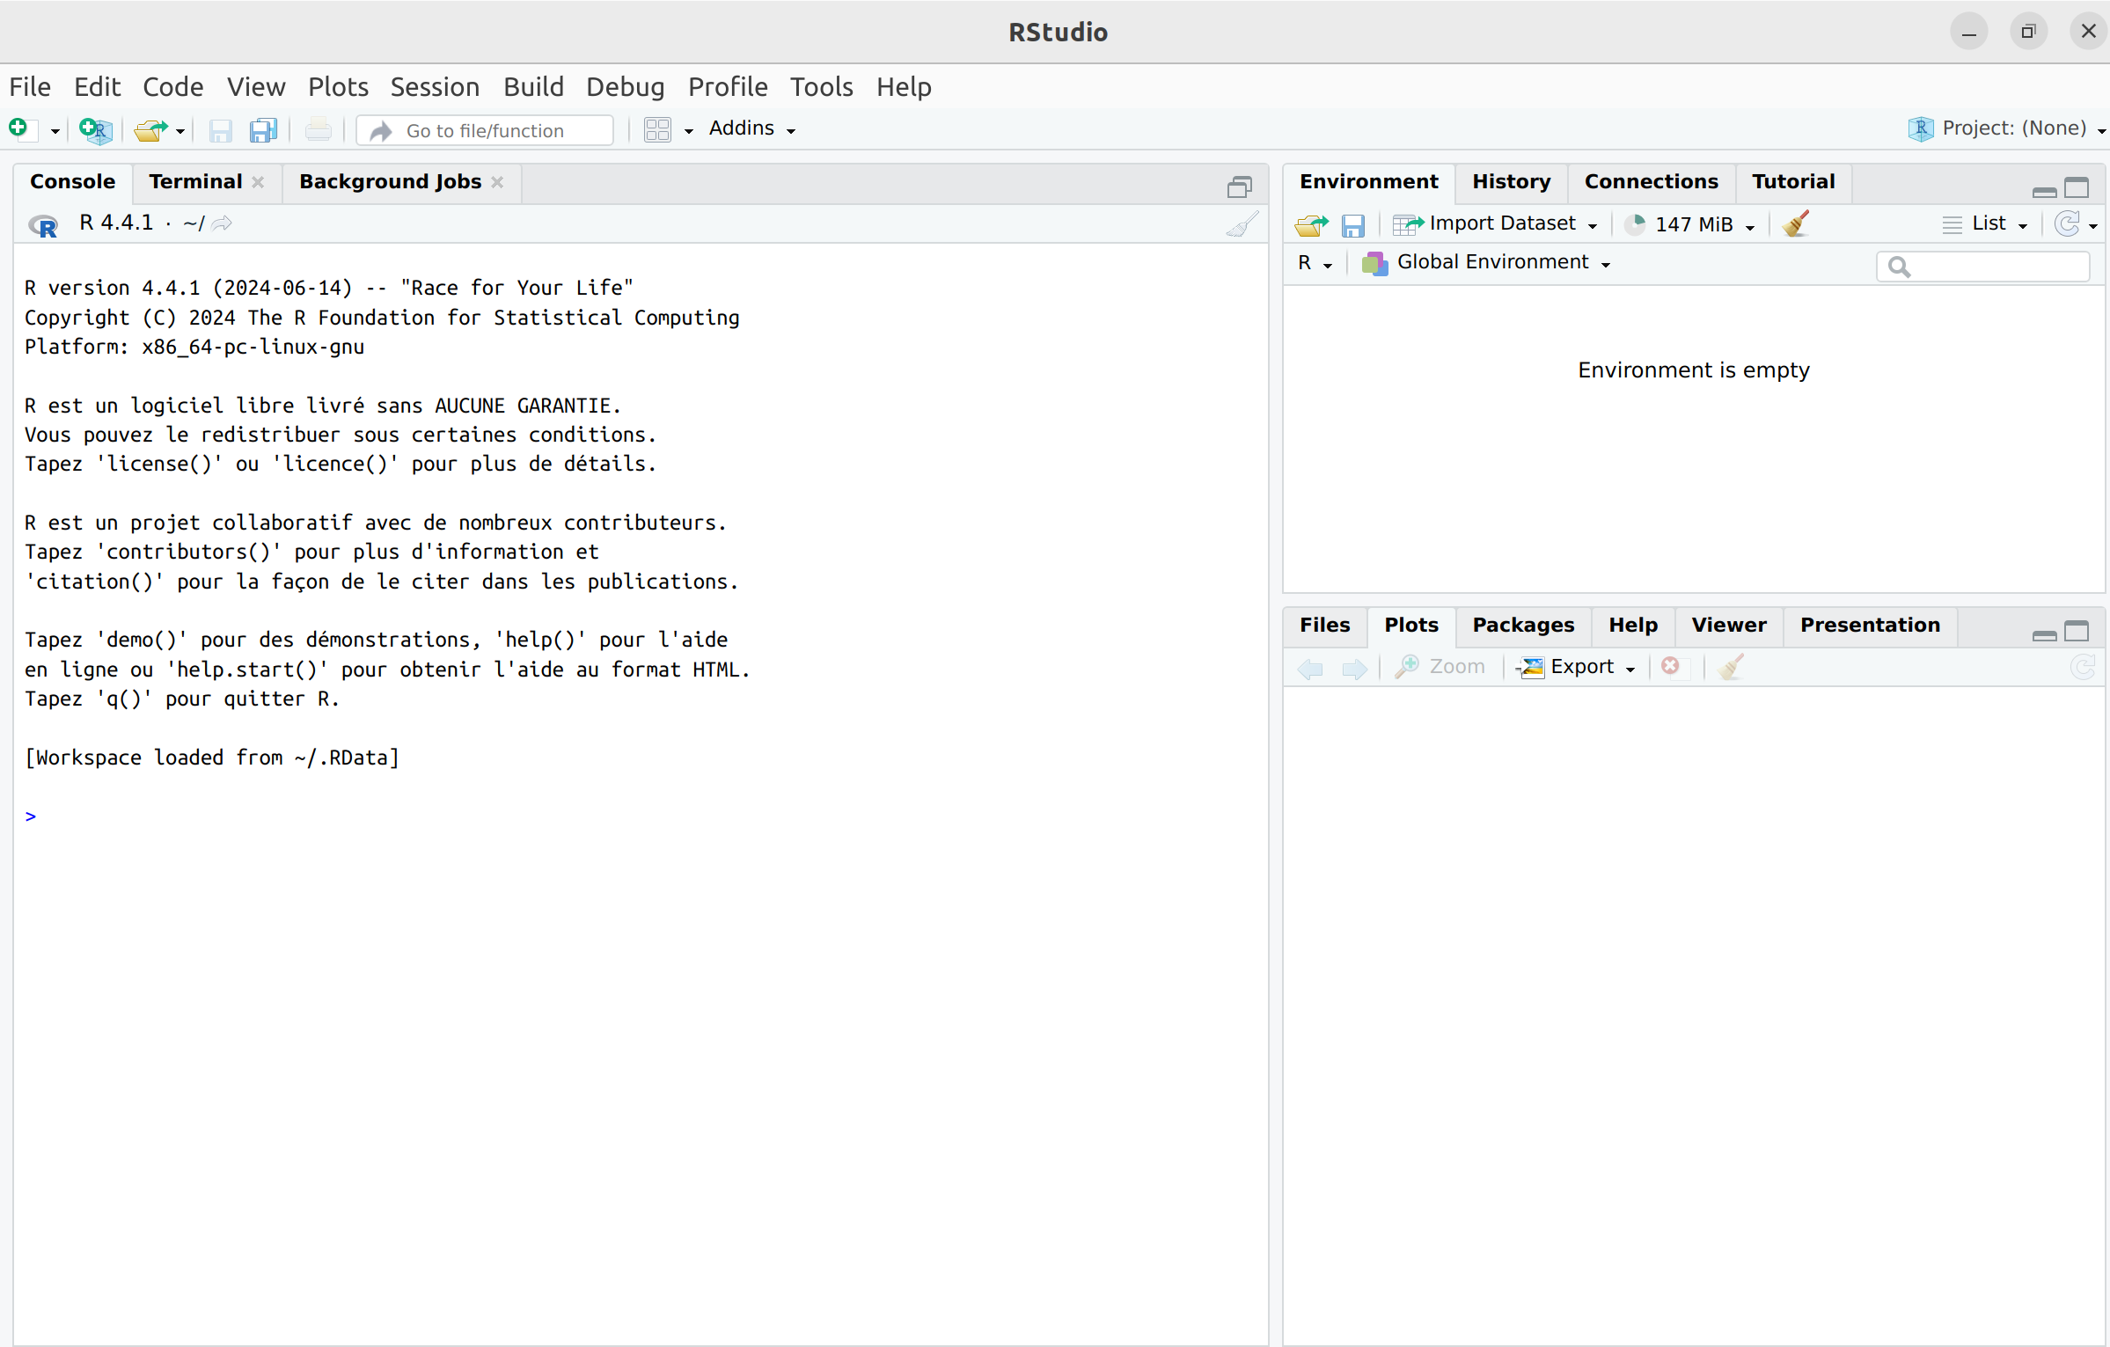Click the Create a Project icon
Screen dimensions: 2110x1347
pyautogui.click(x=95, y=130)
